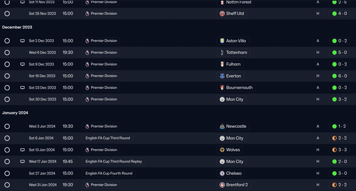Click the Tottenham club badge icon
This screenshot has height=191, width=356.
(222, 52)
